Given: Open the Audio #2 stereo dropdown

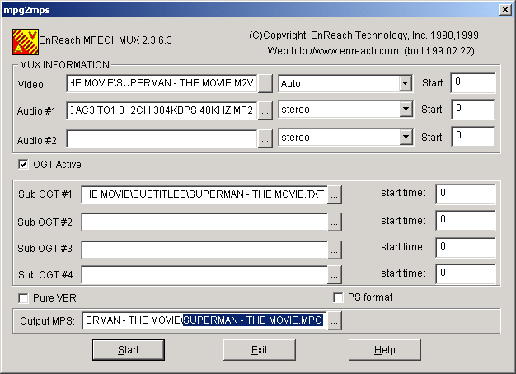Looking at the screenshot, I should [405, 138].
